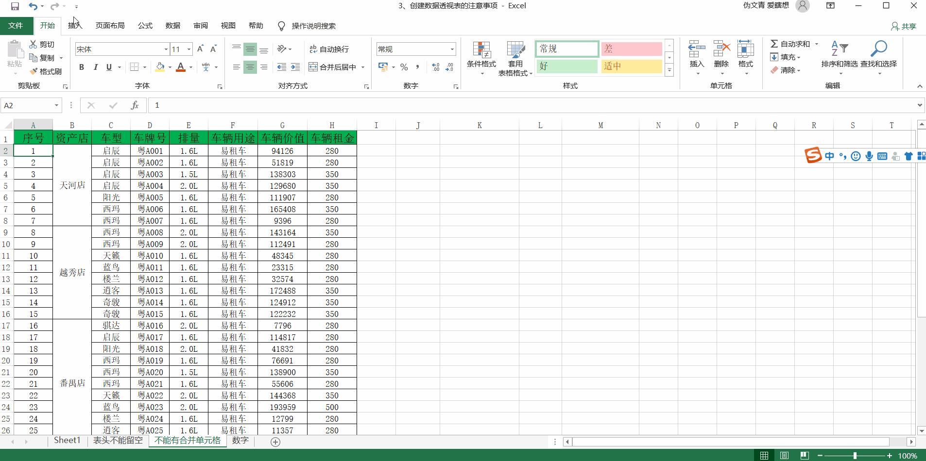The width and height of the screenshot is (926, 461).
Task: Switch to the 表头不能留空 sheet tab
Action: [x=118, y=441]
